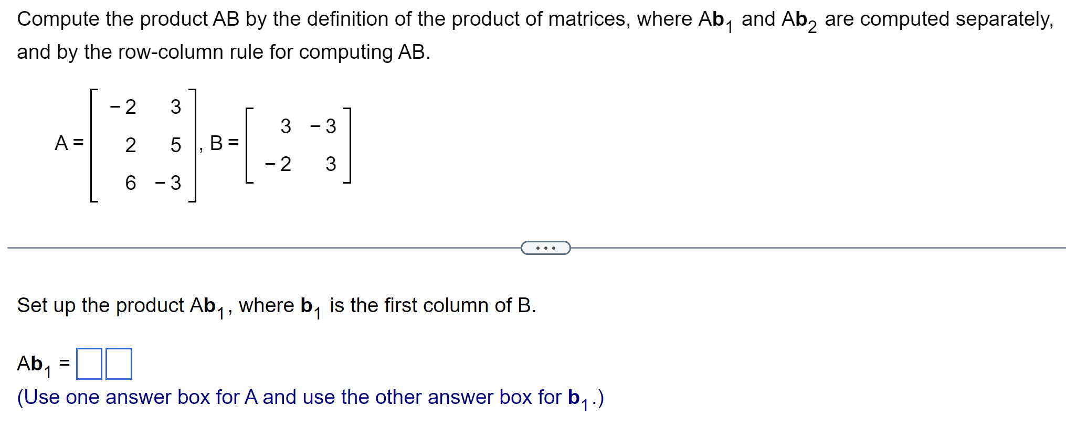Image resolution: width=1066 pixels, height=448 pixels.
Task: Select the entry -2 in matrix A
Action: coord(122,105)
